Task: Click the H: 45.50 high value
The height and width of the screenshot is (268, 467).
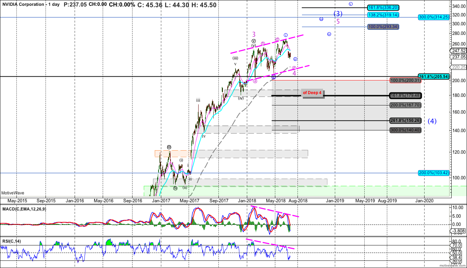Action: [204, 5]
